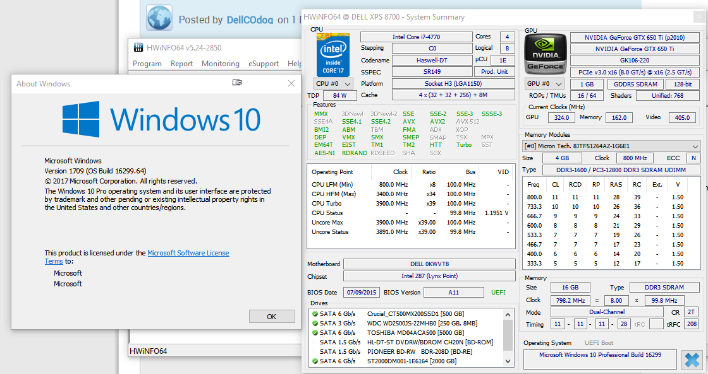Open the Microsoft Software License Terms link
The width and height of the screenshot is (708, 374).
pos(188,253)
